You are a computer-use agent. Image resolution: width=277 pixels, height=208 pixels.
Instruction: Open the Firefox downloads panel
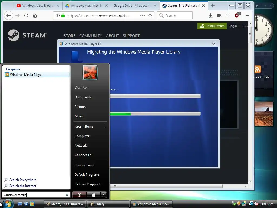pyautogui.click(x=210, y=15)
